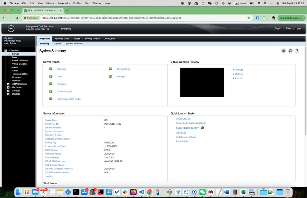The width and height of the screenshot is (307, 198).
Task: Select the Details sub-tab
Action: (58, 44)
